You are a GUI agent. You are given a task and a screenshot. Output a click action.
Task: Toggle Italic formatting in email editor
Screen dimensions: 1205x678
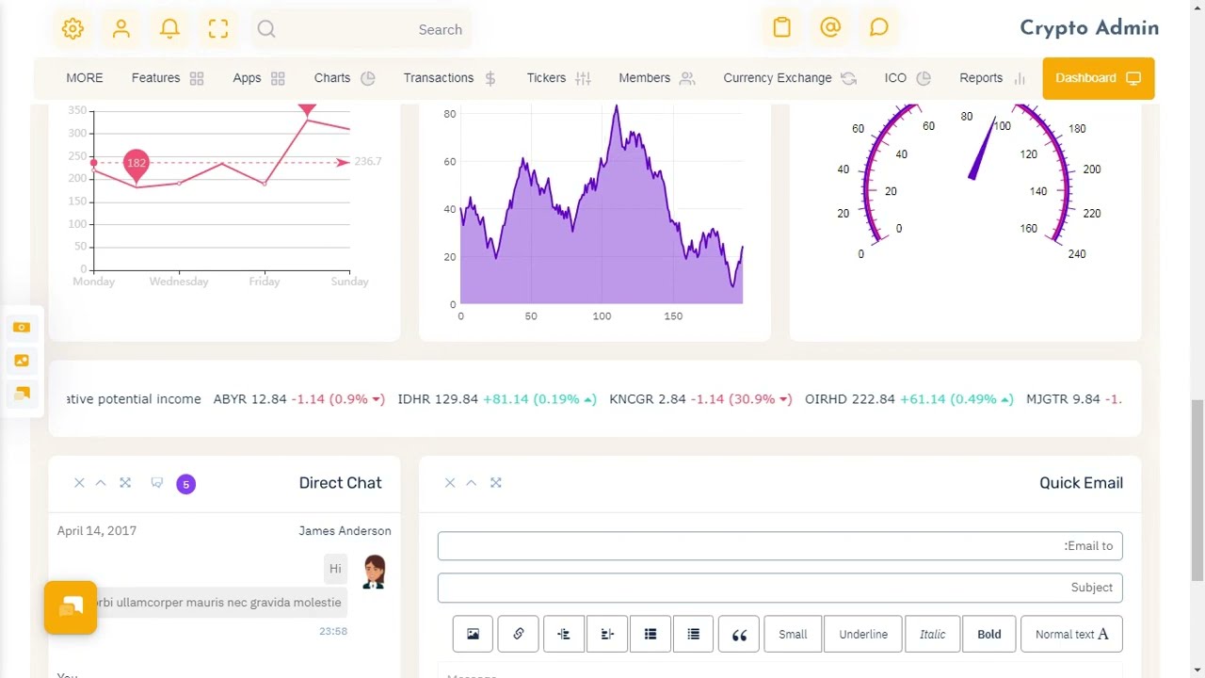pyautogui.click(x=933, y=634)
